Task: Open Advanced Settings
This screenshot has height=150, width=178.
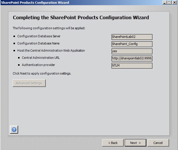Action: [x=29, y=83]
